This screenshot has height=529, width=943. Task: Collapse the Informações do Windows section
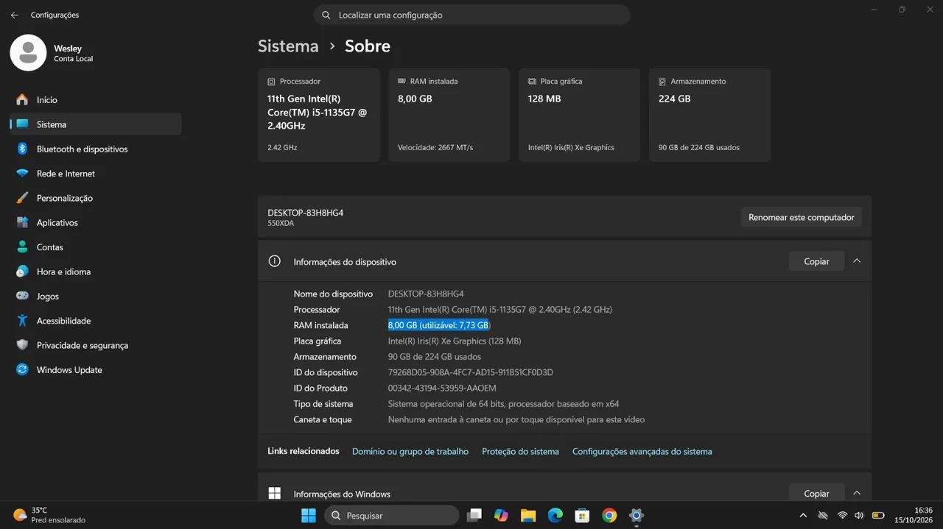(857, 493)
